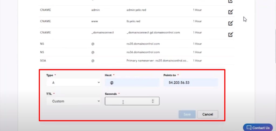Select the admin.yelo.red value text
This screenshot has height=131, width=276.
pyautogui.click(x=136, y=10)
